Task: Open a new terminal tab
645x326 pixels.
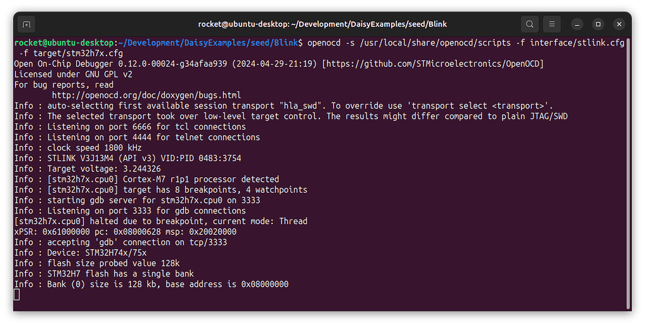Action: click(x=26, y=25)
